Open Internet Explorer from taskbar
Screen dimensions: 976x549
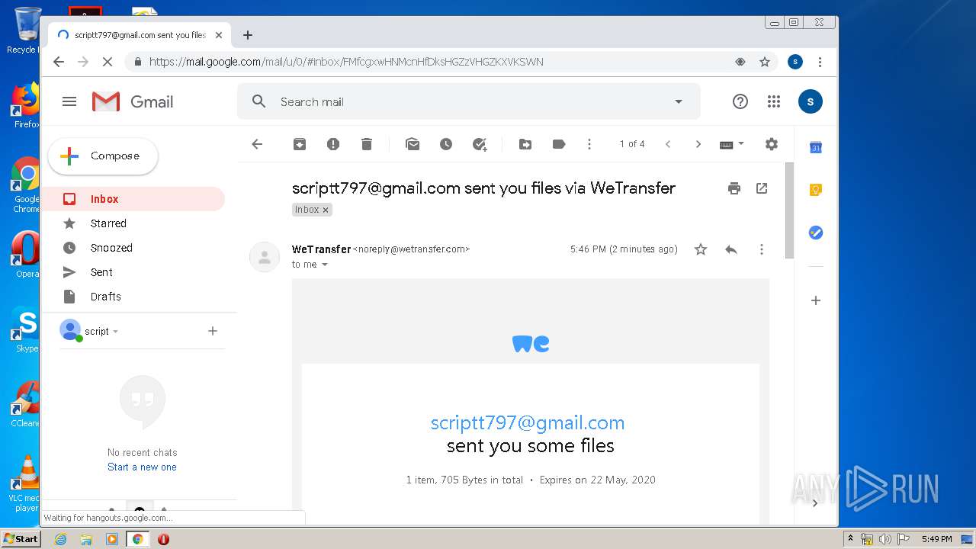click(61, 539)
